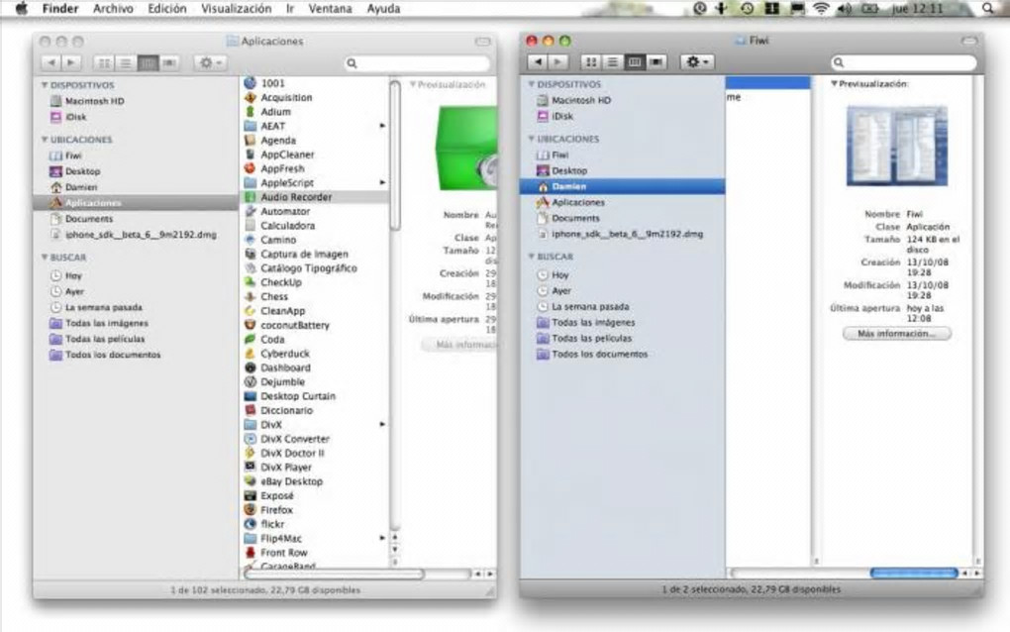Screen dimensions: 1010x632
Task: Select the Dashboard application icon
Action: 251,368
